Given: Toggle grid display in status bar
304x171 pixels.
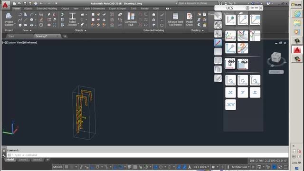Looking at the screenshot, I should coord(66,167).
